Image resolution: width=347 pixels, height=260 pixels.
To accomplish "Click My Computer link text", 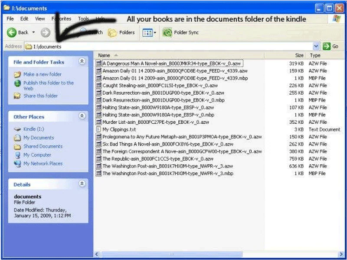I will coord(37,155).
